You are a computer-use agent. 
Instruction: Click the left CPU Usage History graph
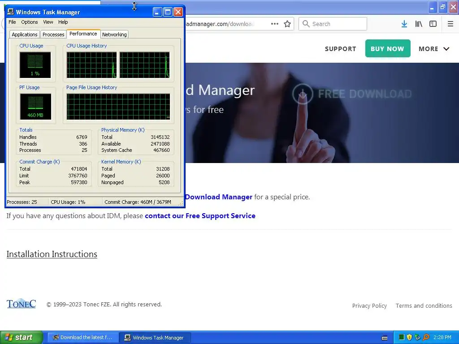[x=91, y=65]
